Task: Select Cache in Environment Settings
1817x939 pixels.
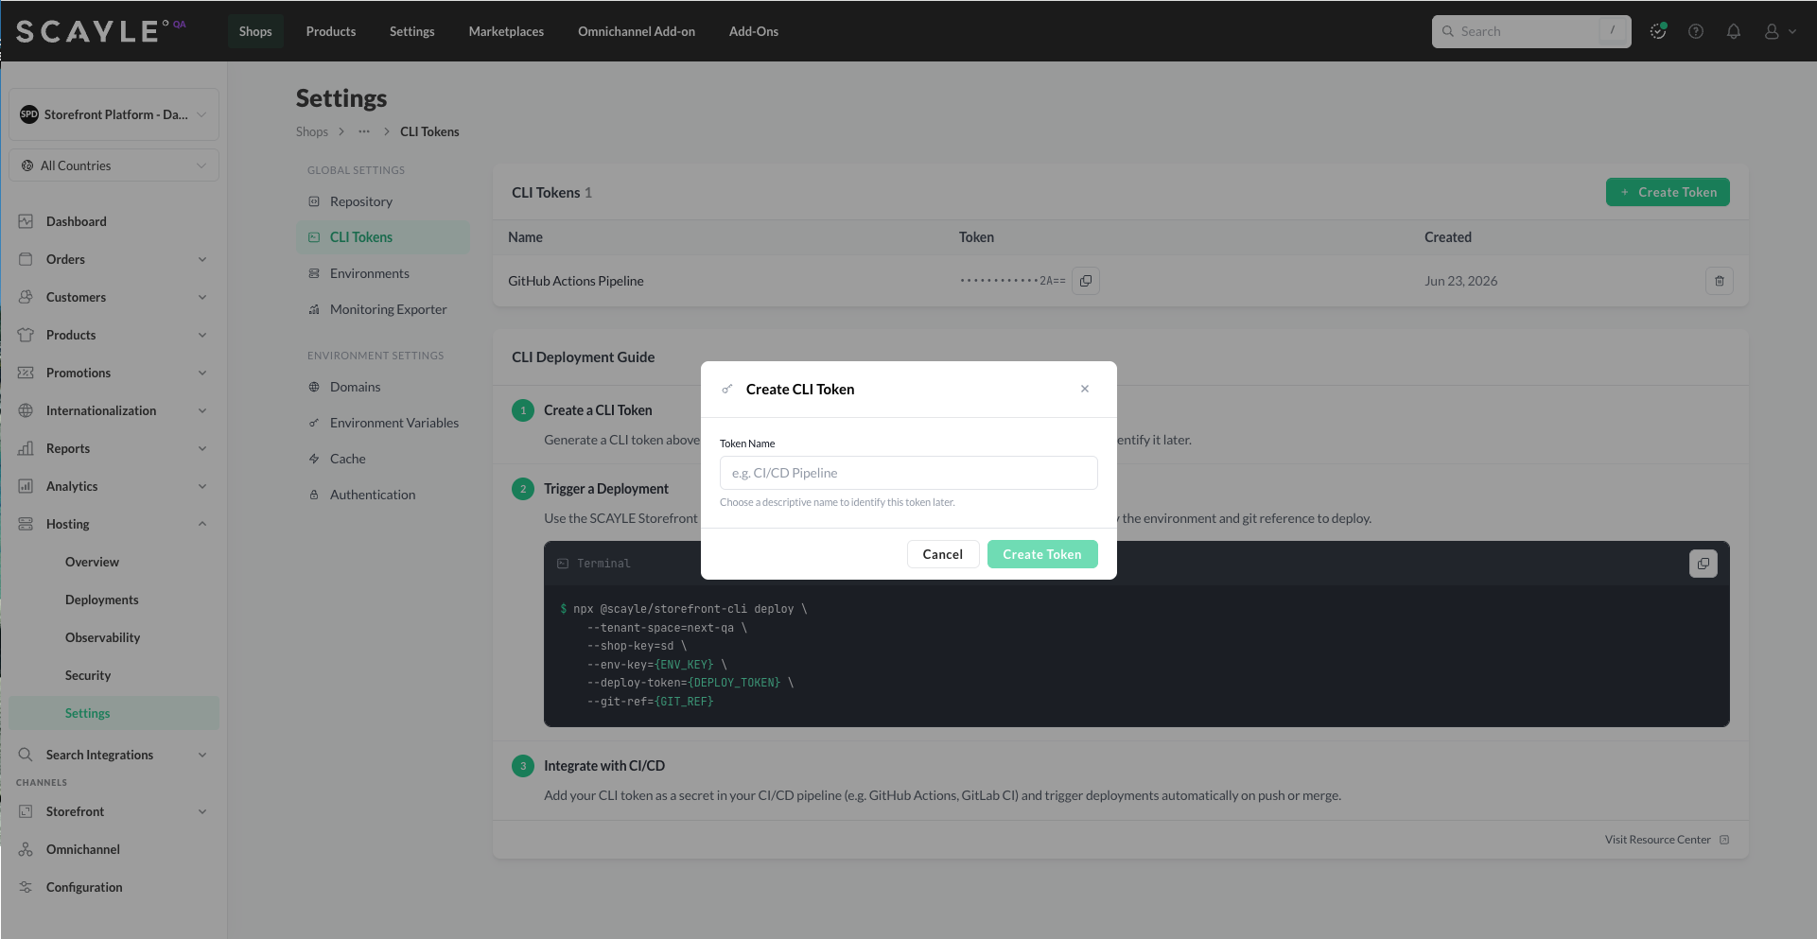Action: 383,459
